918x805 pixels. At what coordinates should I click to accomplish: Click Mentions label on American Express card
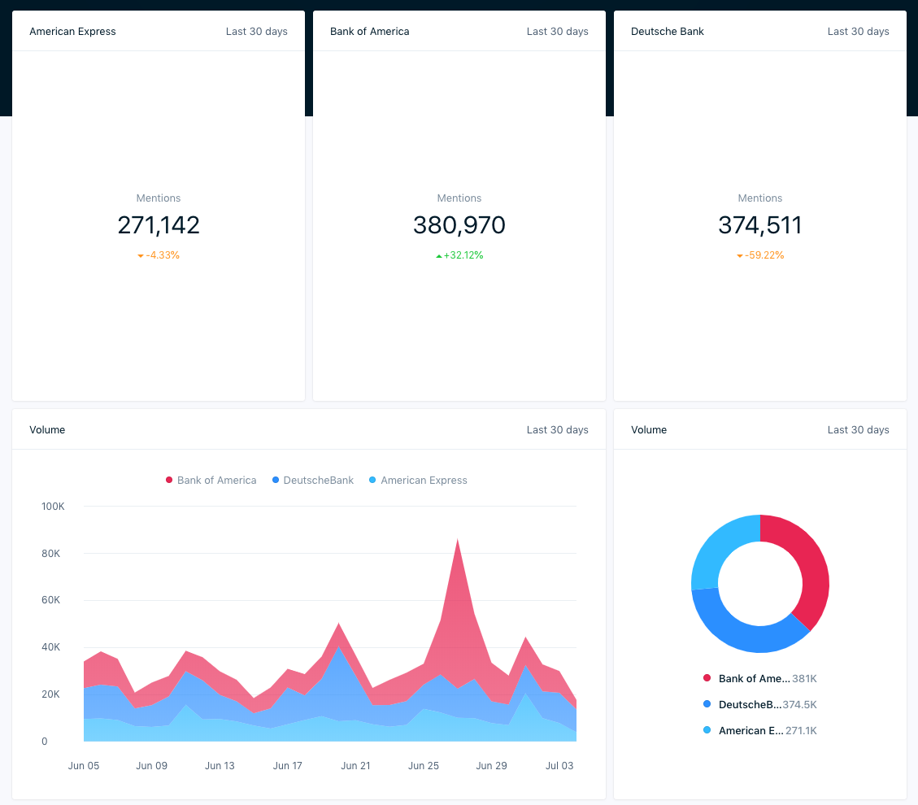(159, 198)
